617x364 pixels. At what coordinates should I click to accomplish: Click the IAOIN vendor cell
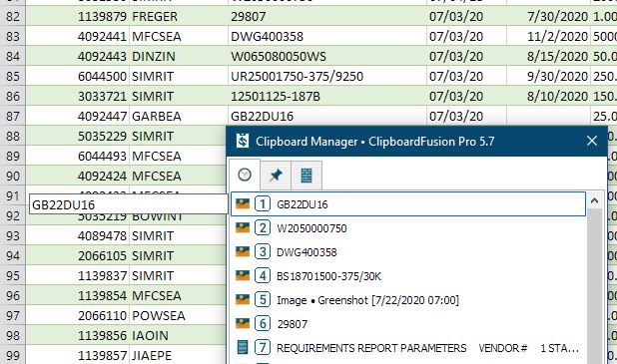click(178, 336)
